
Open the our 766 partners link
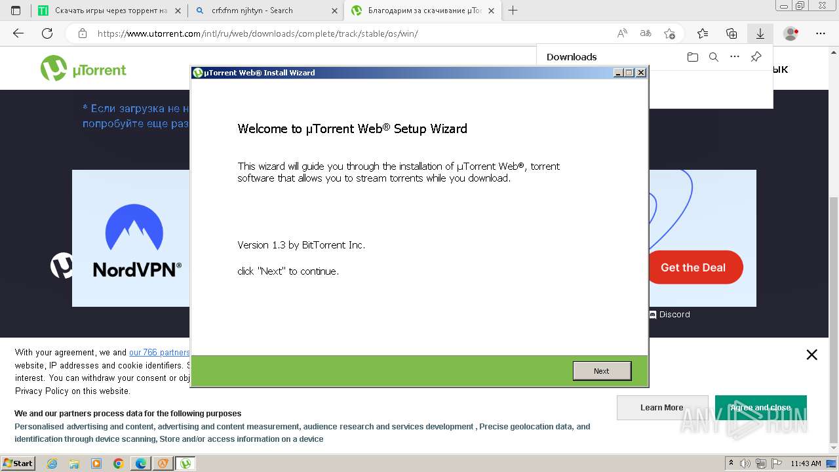click(x=159, y=353)
